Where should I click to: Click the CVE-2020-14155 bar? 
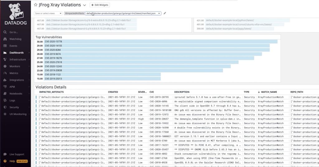coord(157,46)
